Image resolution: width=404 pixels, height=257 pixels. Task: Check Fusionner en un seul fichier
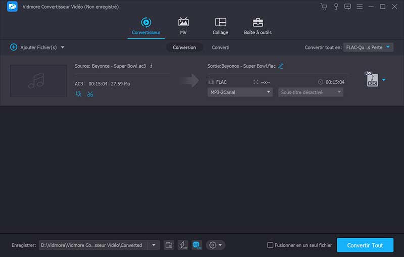(x=271, y=245)
